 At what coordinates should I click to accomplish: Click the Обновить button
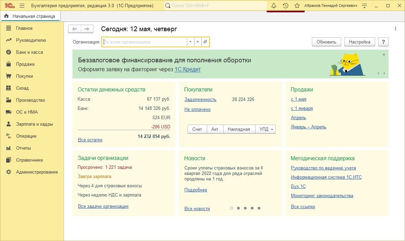point(326,41)
